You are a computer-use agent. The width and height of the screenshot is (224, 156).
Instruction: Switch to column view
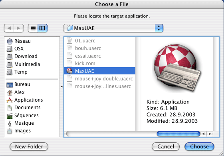(x=42, y=28)
